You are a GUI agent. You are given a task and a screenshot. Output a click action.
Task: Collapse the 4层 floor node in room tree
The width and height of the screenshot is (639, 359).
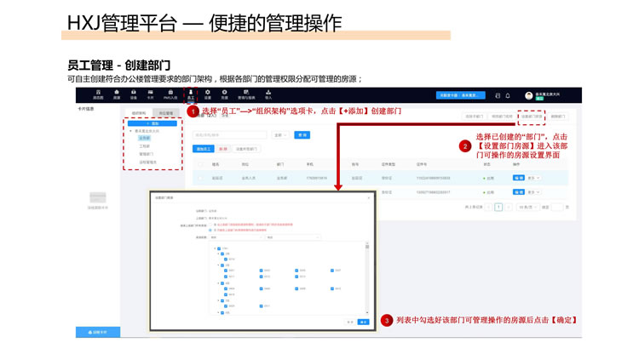(x=218, y=283)
